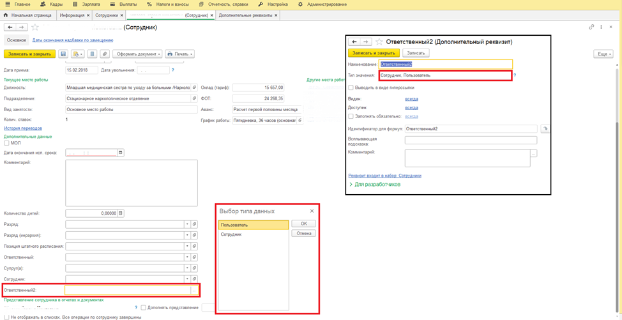
Task: Click back arrow in Ответственный2 attribute window
Action: (354, 42)
